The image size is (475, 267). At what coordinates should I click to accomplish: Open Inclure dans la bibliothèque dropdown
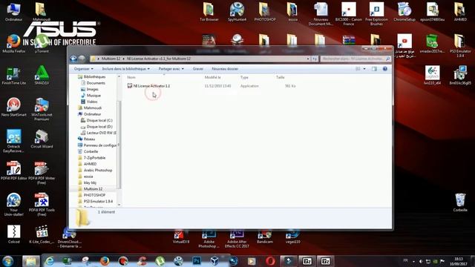[x=125, y=69]
